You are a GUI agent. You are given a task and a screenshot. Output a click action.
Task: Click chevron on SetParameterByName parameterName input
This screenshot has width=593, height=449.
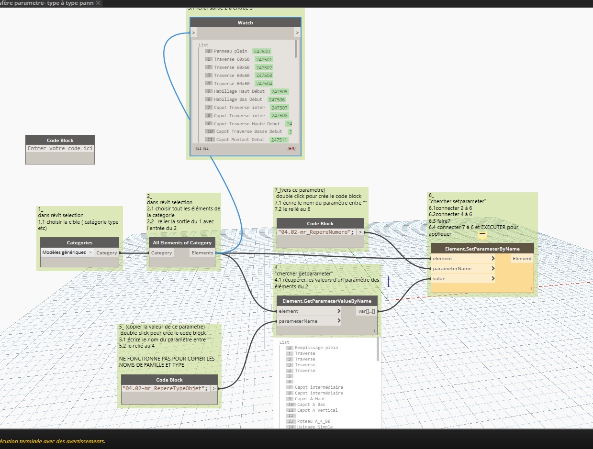[x=493, y=269]
